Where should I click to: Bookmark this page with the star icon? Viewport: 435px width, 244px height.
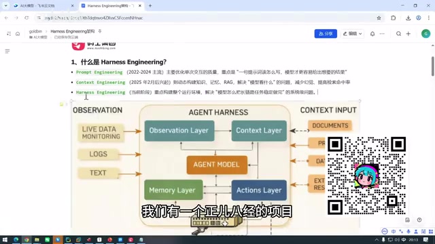click(379, 18)
